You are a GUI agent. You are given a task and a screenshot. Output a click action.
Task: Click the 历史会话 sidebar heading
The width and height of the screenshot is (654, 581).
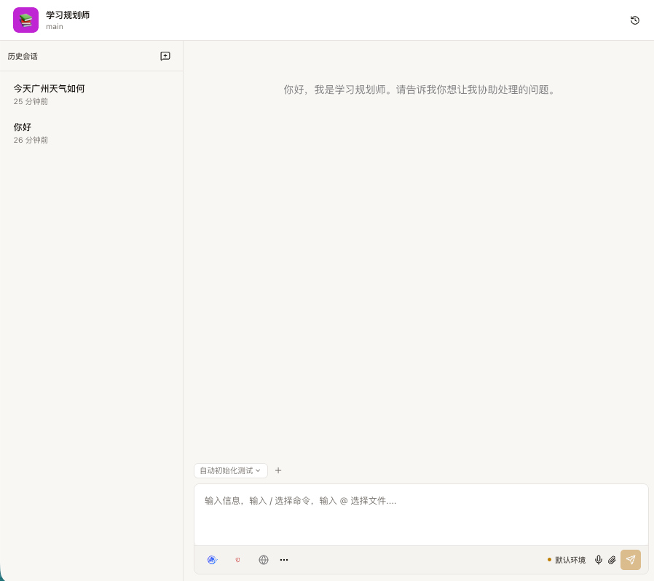(x=23, y=56)
